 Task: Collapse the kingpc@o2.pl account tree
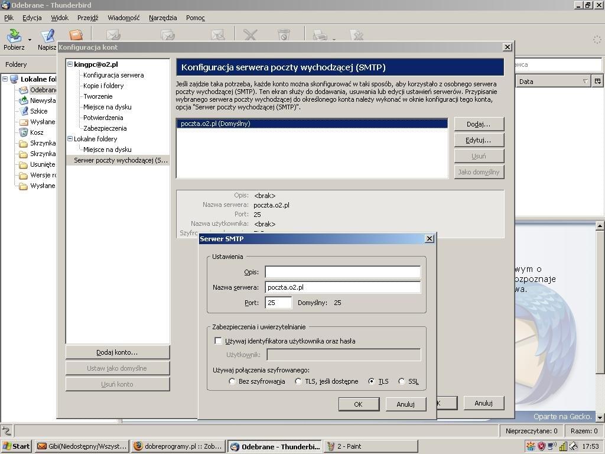(70, 64)
